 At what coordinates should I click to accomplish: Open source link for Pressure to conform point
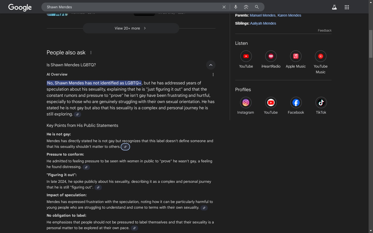tap(86, 167)
